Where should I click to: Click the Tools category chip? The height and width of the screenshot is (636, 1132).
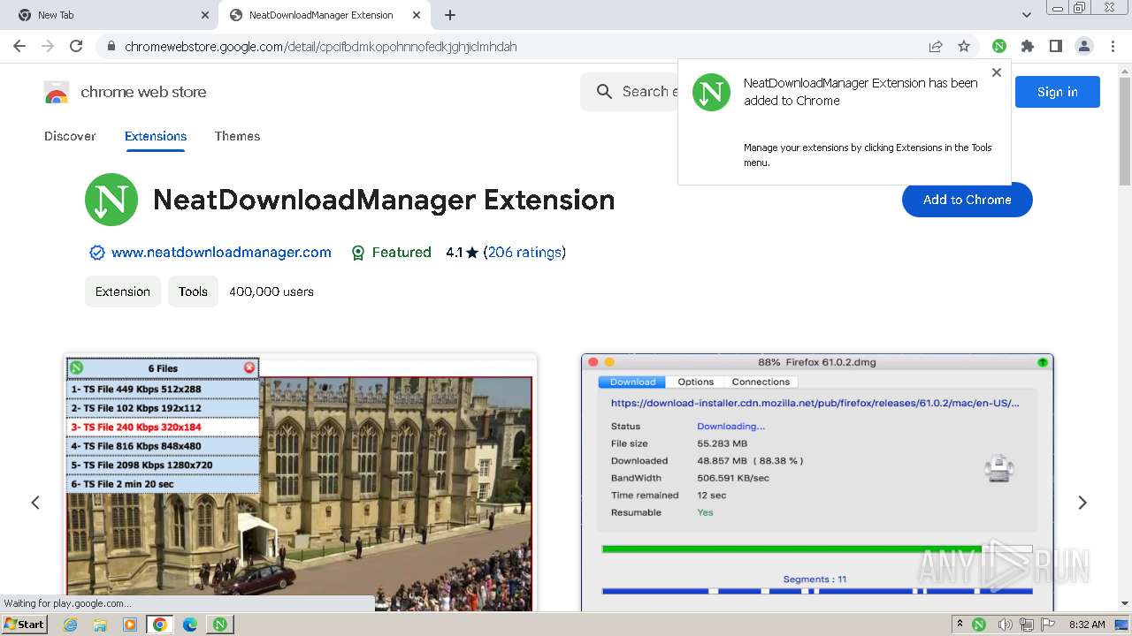click(193, 291)
